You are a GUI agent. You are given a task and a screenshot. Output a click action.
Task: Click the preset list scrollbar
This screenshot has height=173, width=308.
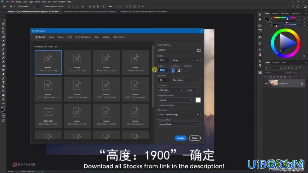153,76
